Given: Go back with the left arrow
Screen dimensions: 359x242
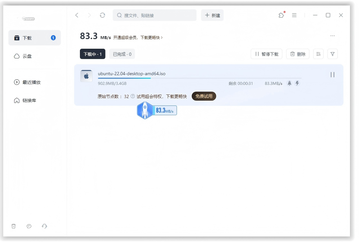Looking at the screenshot, I should tap(77, 15).
